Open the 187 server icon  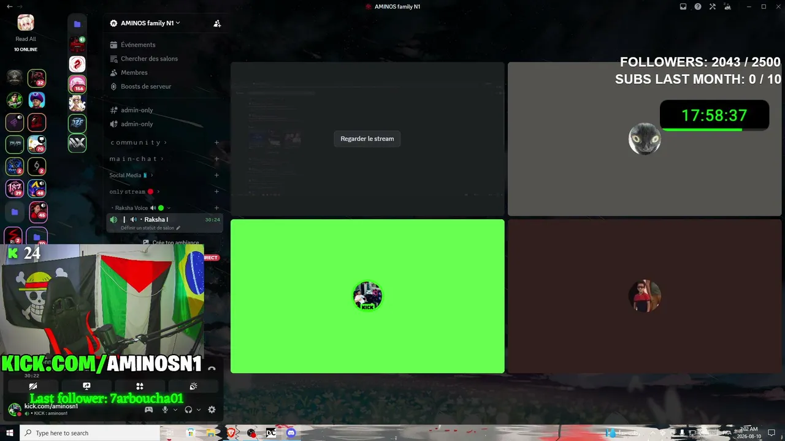(15, 188)
